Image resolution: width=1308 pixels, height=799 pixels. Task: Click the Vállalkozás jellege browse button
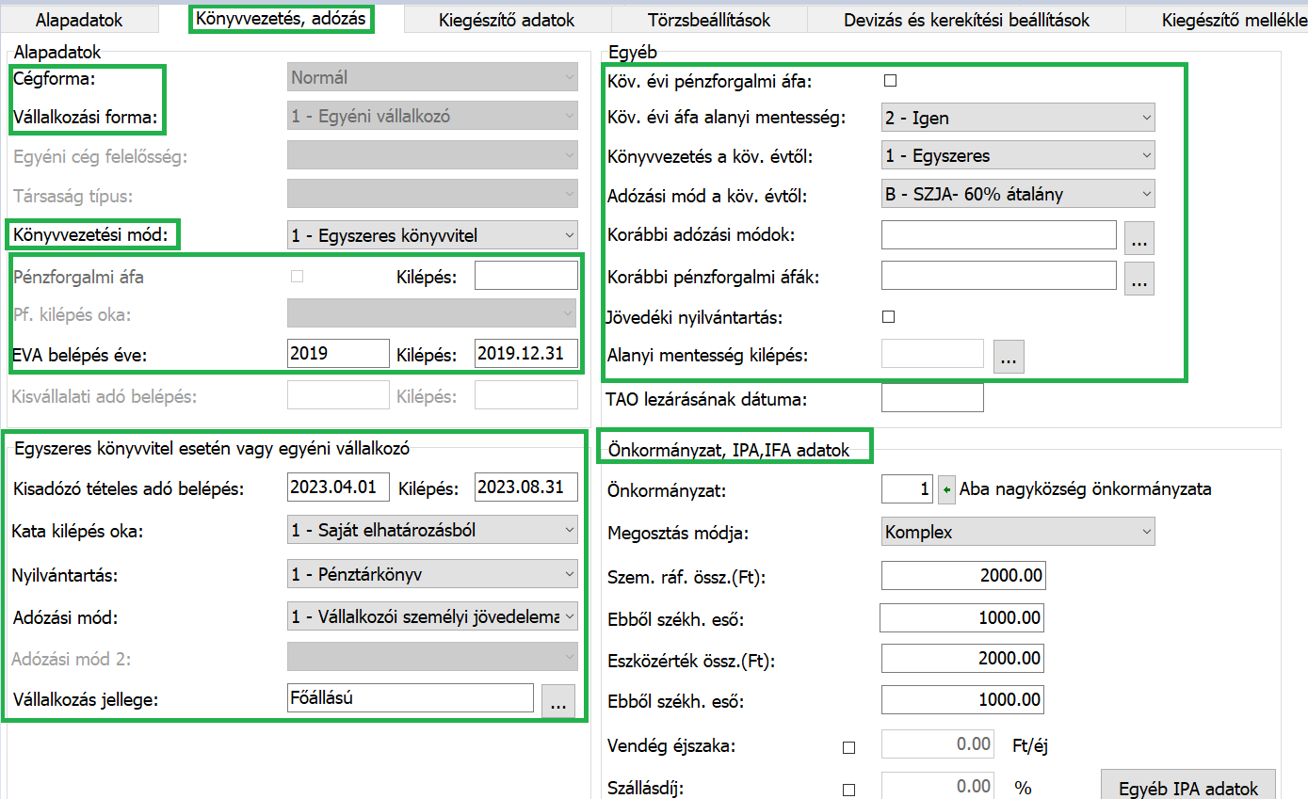click(x=557, y=701)
